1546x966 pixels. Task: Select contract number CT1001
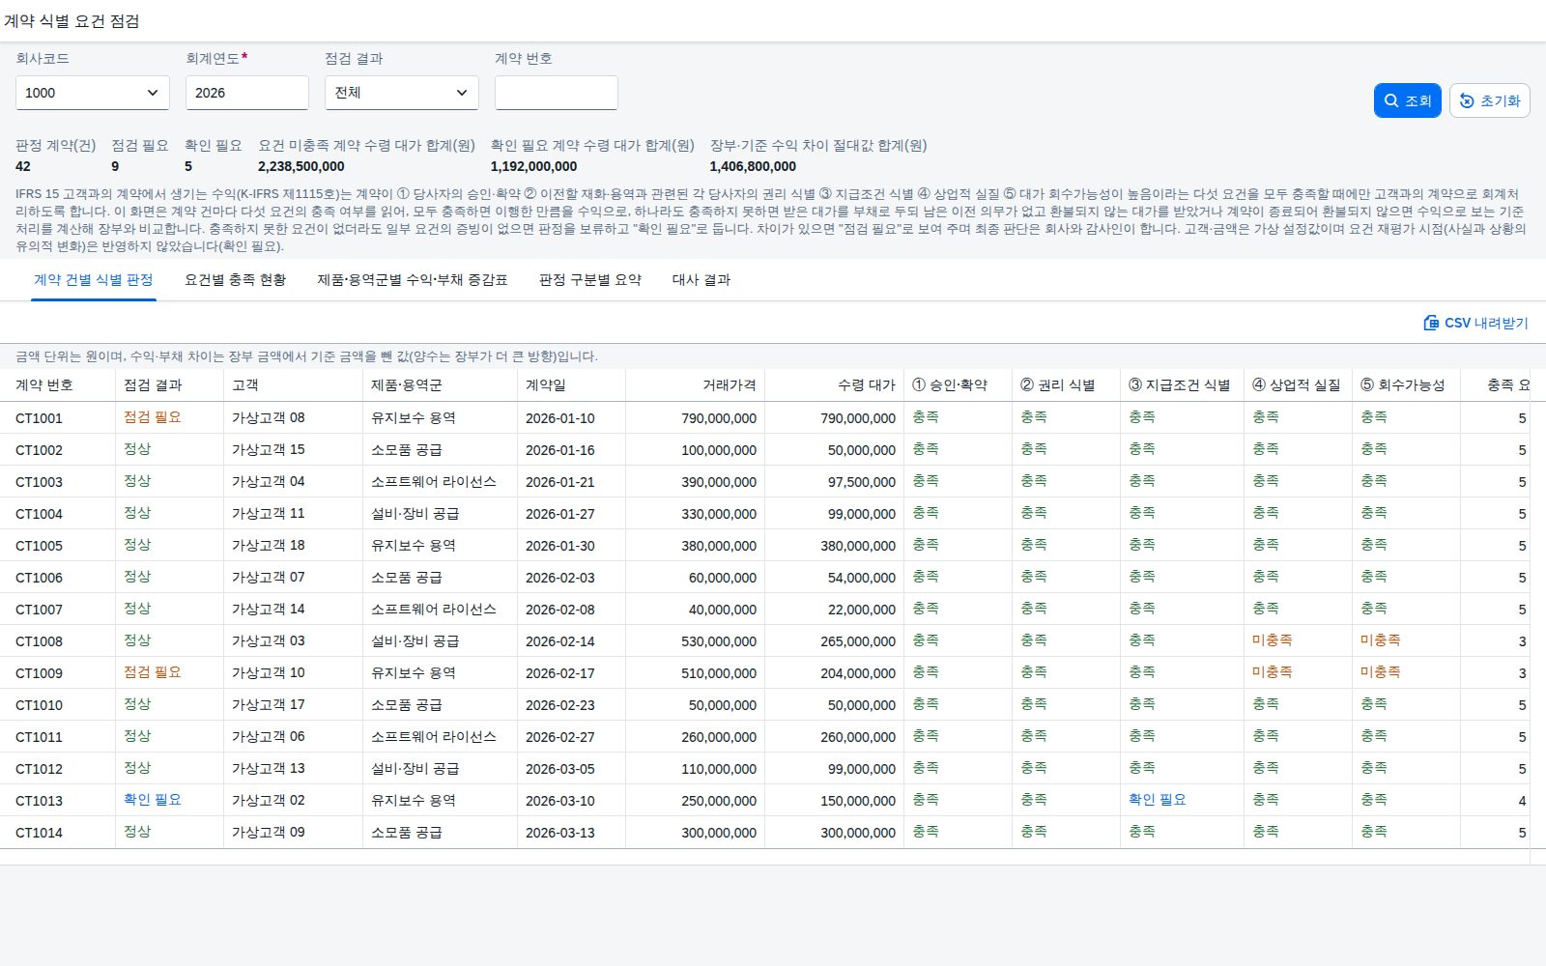point(39,418)
